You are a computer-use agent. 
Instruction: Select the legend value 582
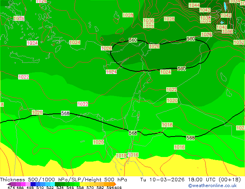[100, 187]
